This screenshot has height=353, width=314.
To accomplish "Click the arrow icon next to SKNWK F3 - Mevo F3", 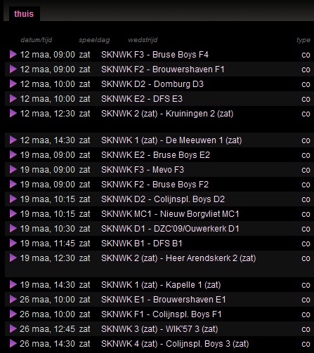I will click(13, 170).
